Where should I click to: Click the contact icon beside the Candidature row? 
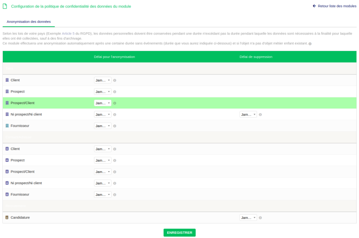click(7, 217)
